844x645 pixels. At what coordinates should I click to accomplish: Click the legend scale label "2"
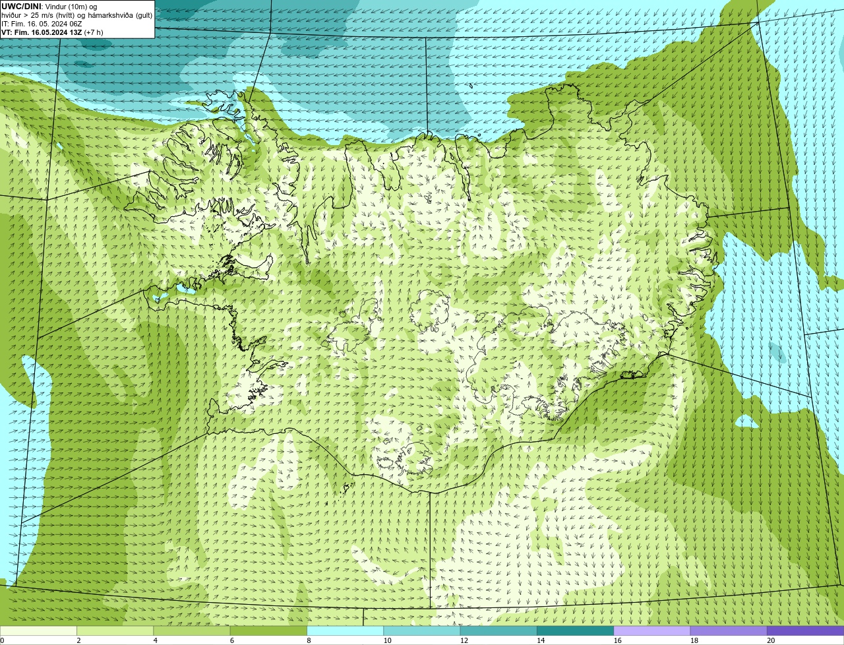pos(78,640)
